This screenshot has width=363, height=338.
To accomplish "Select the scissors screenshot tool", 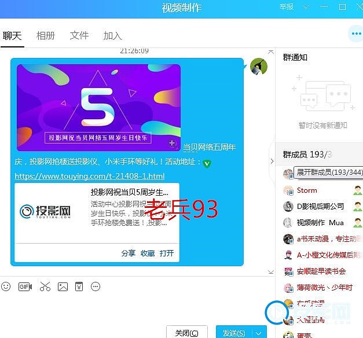I will [x=45, y=286].
